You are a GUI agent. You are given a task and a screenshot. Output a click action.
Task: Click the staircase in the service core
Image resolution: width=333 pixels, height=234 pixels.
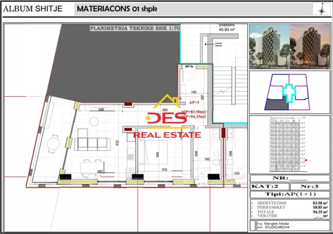[230, 85]
